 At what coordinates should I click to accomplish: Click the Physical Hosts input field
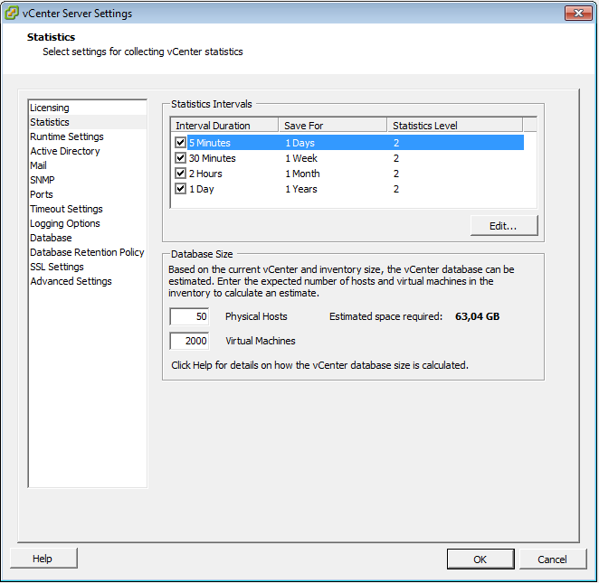(189, 316)
